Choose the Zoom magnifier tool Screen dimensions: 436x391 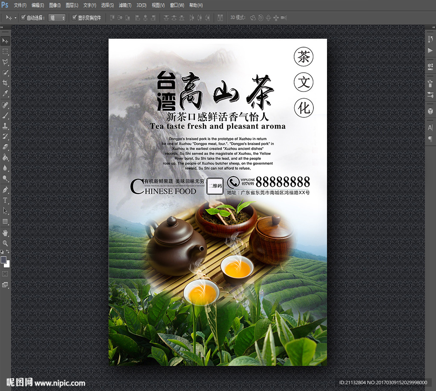[5, 243]
